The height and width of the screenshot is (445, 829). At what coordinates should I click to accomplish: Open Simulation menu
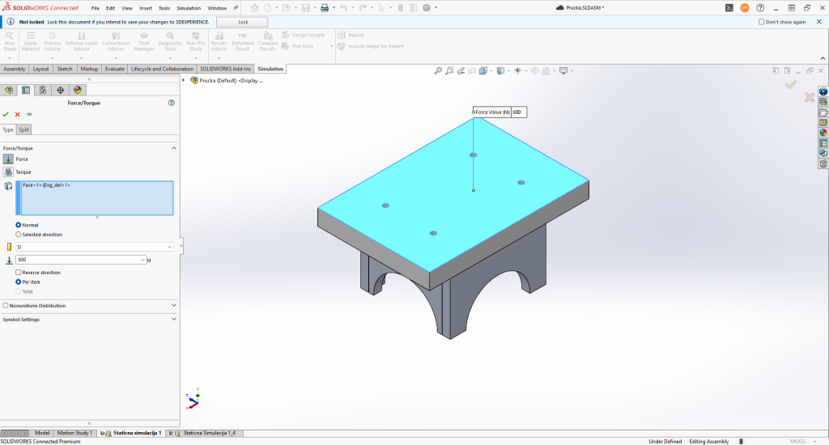(x=189, y=8)
